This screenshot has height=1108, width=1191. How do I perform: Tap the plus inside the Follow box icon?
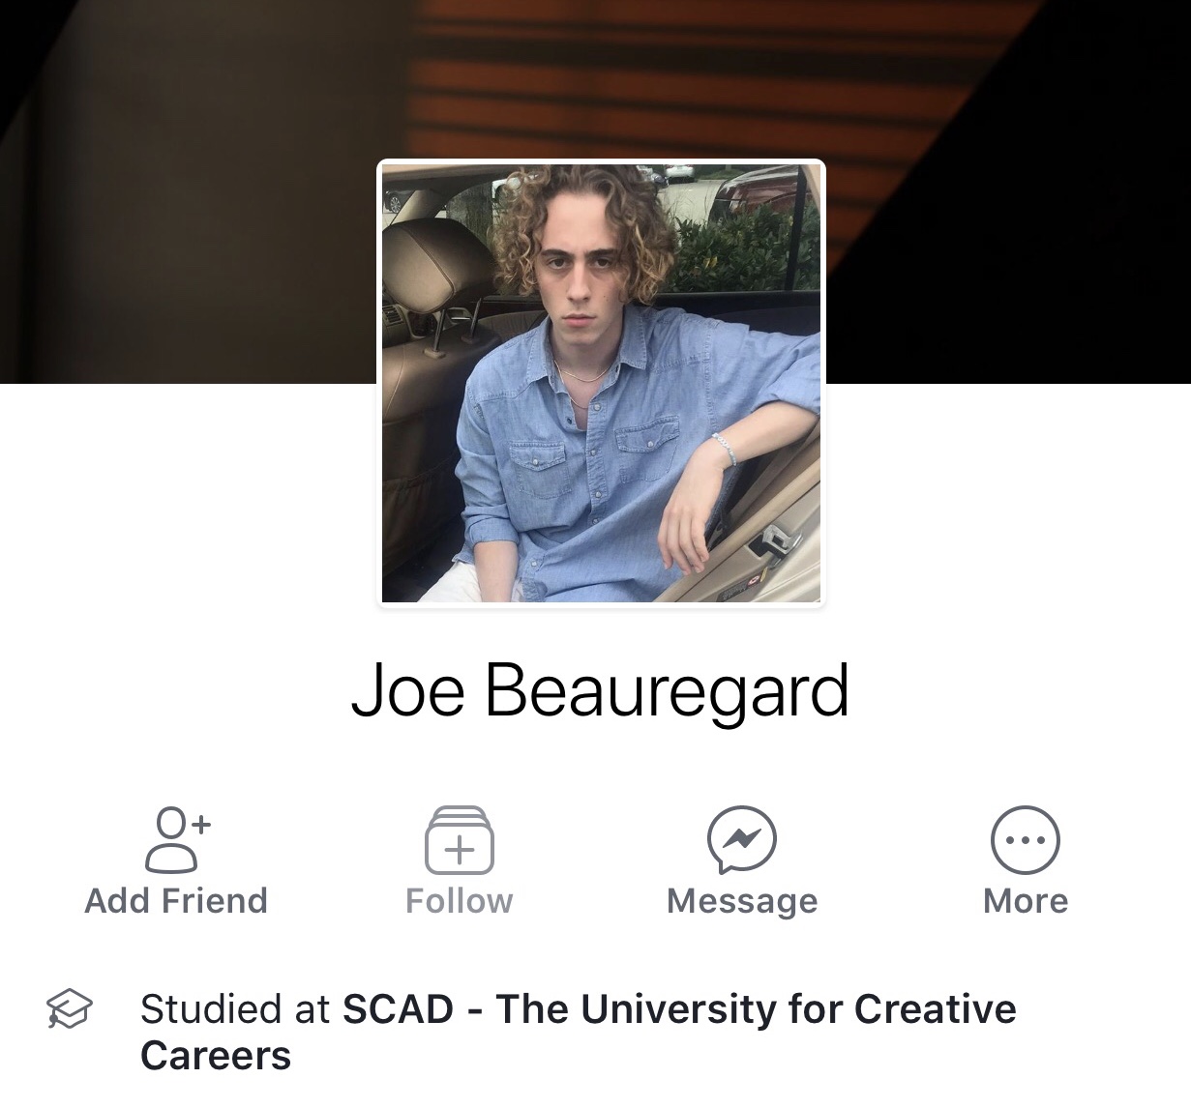tap(460, 850)
